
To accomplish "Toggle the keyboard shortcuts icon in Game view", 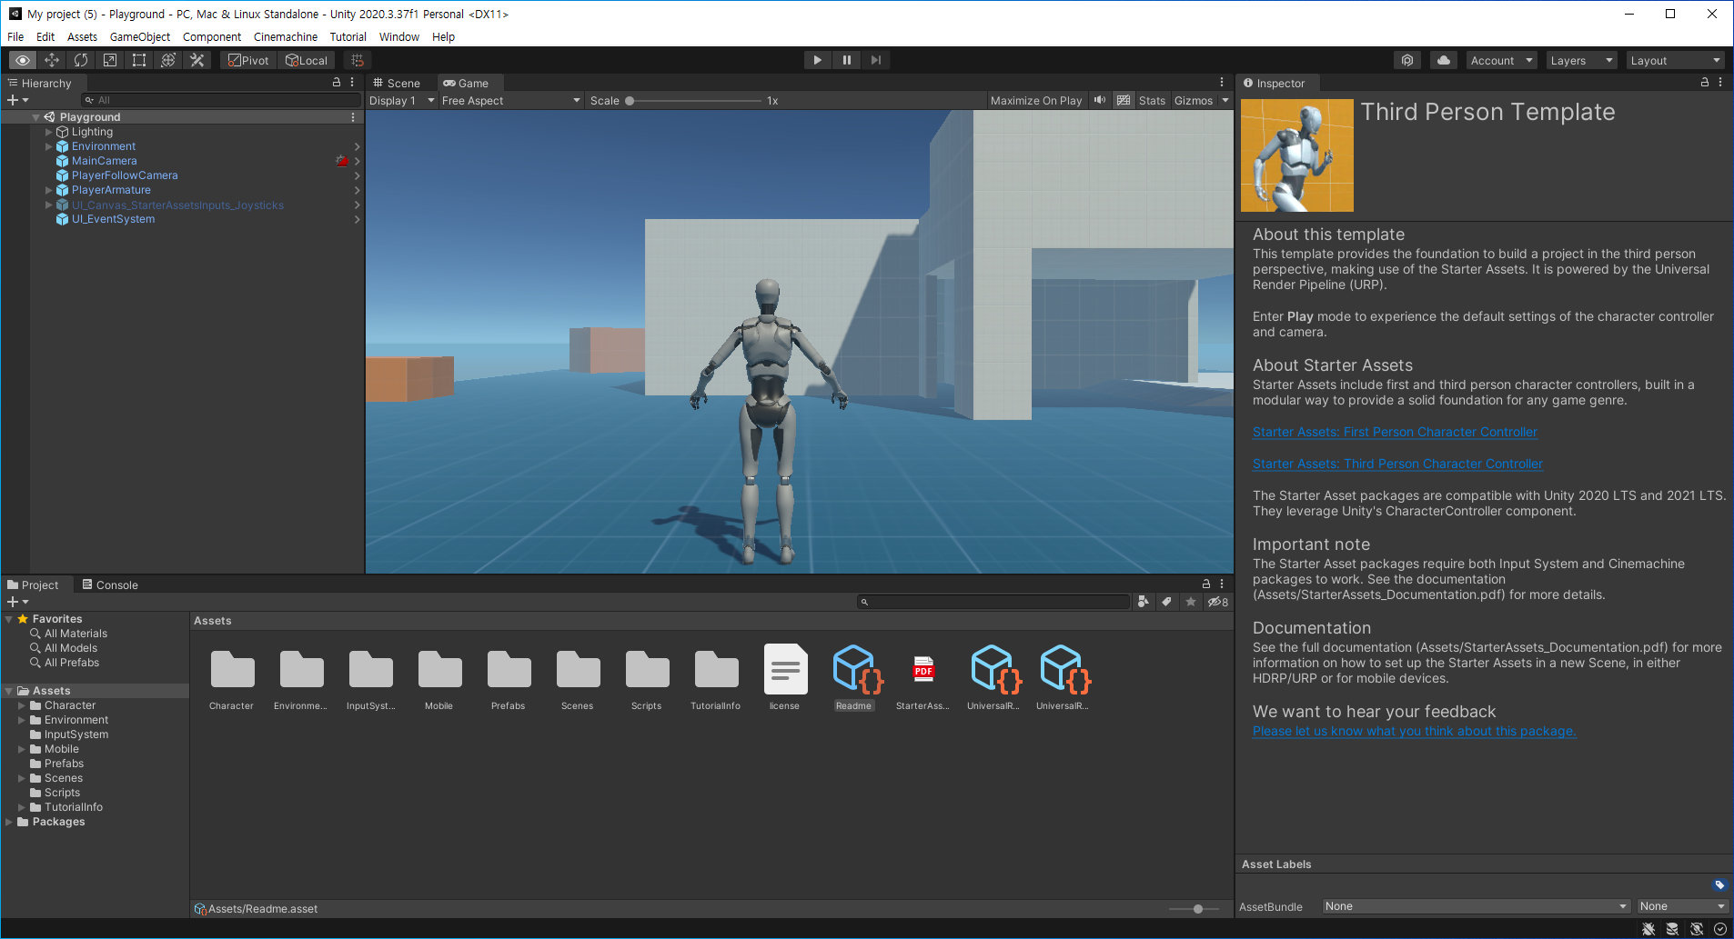I will (x=1124, y=101).
